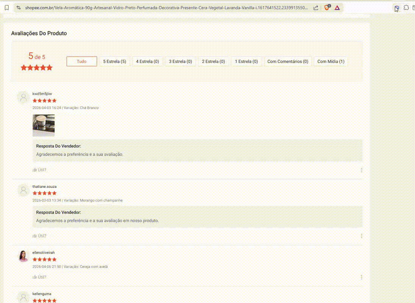Open three-dot menu on thatiane.souza's review
415x303 pixels.
(362, 236)
